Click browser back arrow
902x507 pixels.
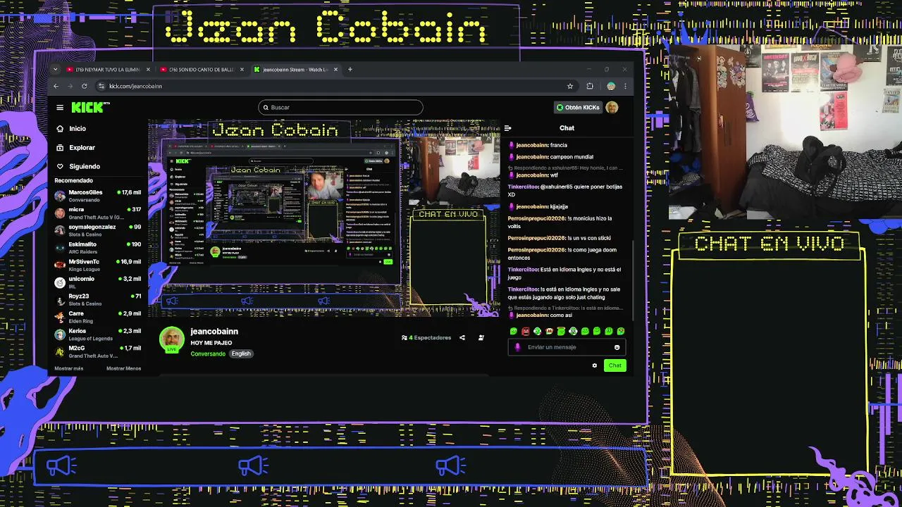tap(56, 87)
